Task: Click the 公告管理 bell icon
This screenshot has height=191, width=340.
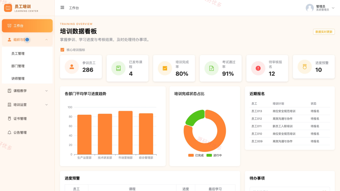Action: (9, 132)
